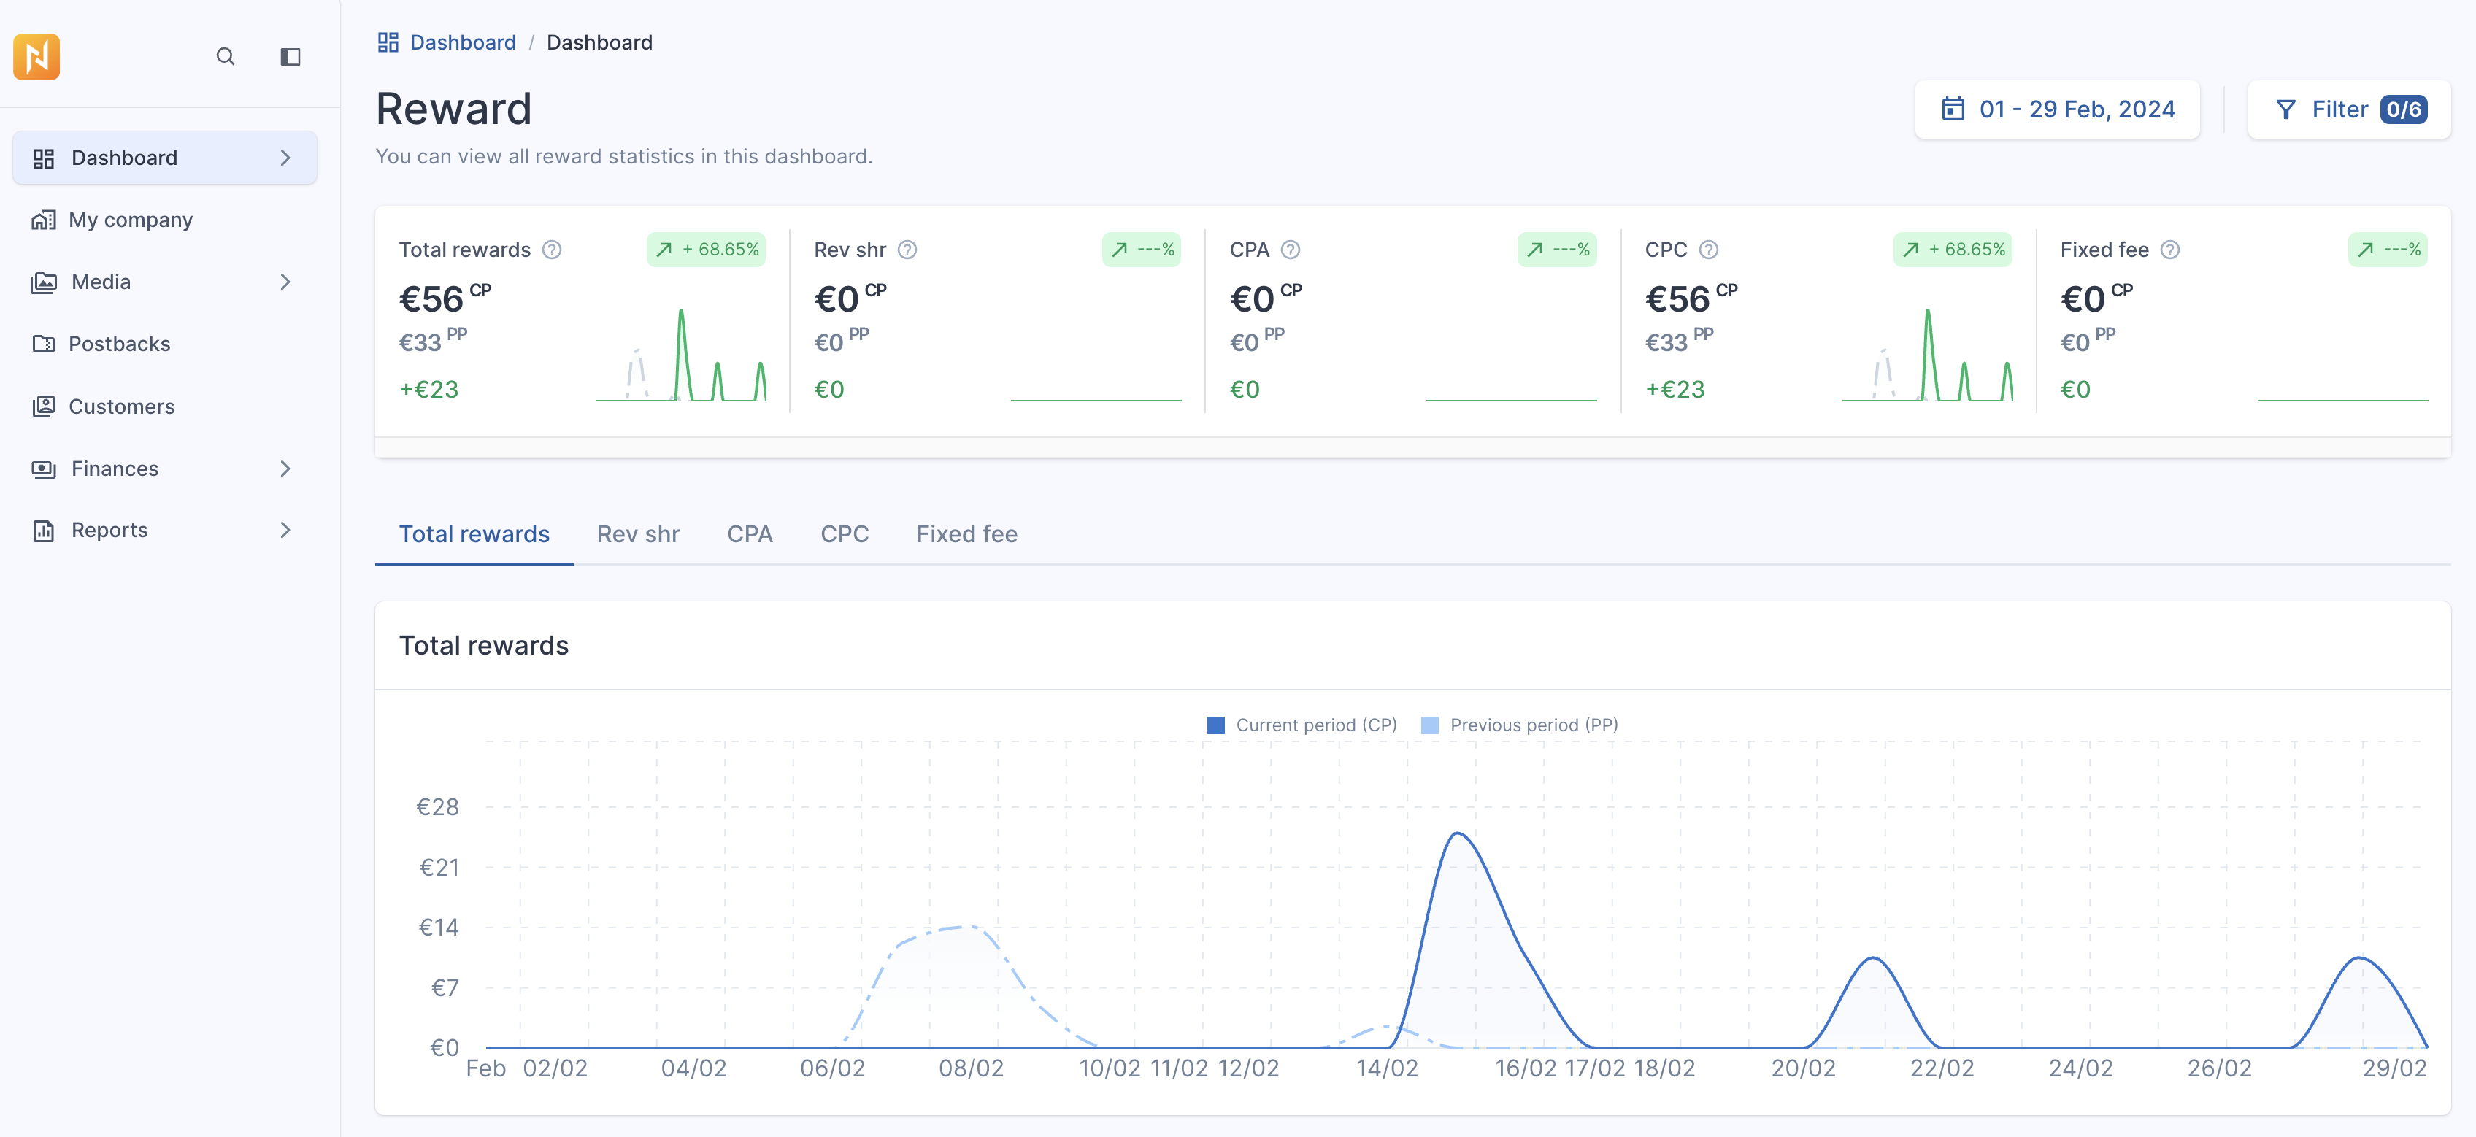Screen dimensions: 2476x1137
Task: Expand the Media submenu chevron
Action: point(285,282)
